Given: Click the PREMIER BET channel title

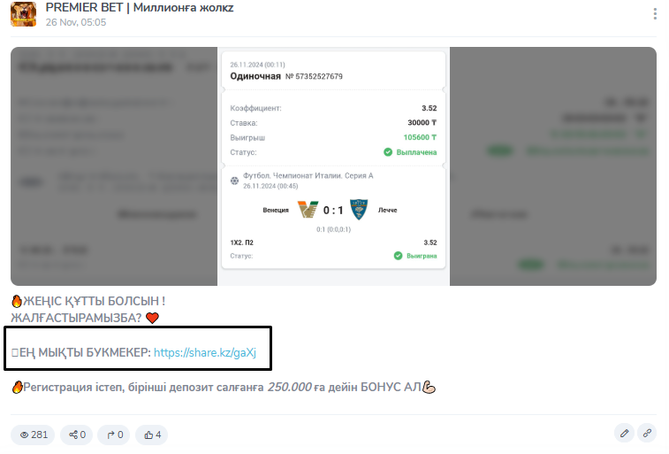Looking at the screenshot, I should click(140, 8).
